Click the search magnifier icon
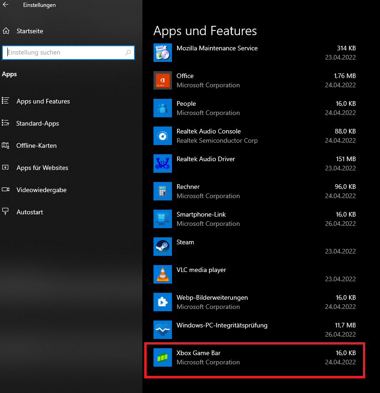 pyautogui.click(x=128, y=52)
